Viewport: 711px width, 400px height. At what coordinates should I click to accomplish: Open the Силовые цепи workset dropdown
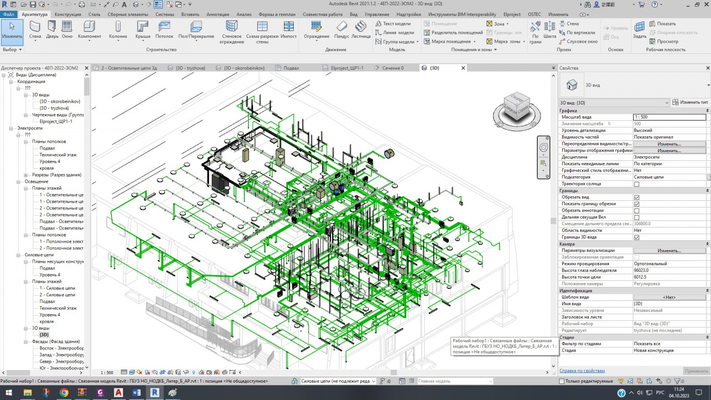coord(373,381)
